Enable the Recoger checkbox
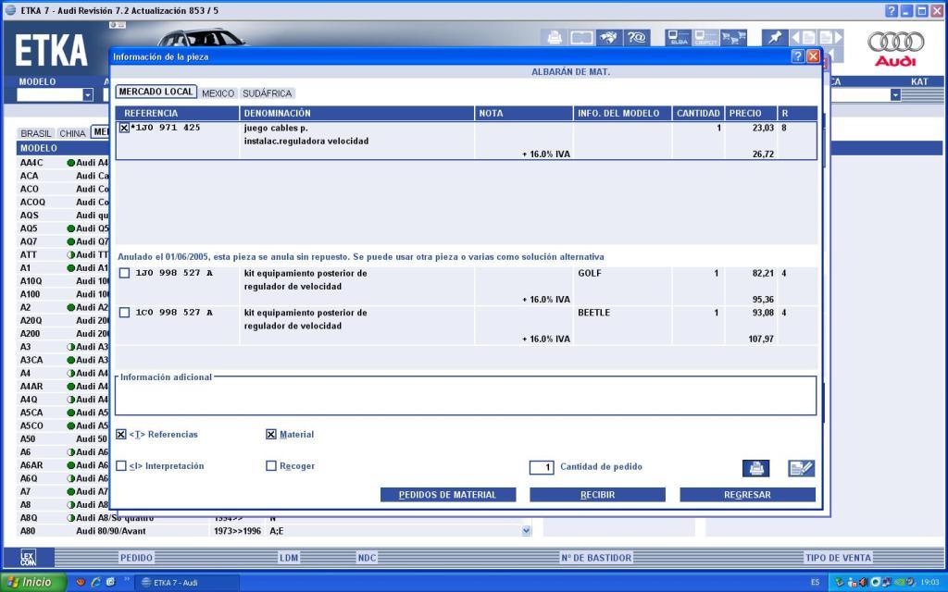The width and height of the screenshot is (948, 592). tap(271, 466)
